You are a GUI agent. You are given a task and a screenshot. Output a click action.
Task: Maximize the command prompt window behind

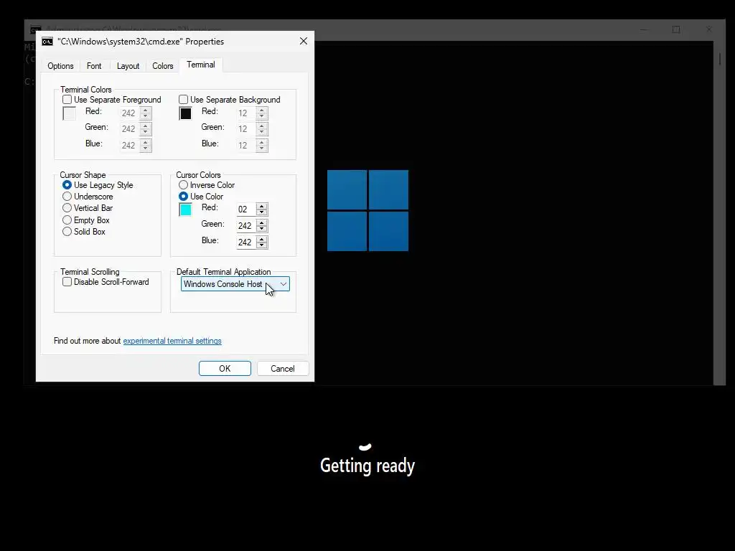point(676,29)
